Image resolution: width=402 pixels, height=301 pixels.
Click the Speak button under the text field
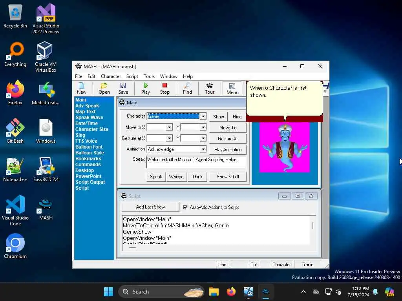coord(156,177)
